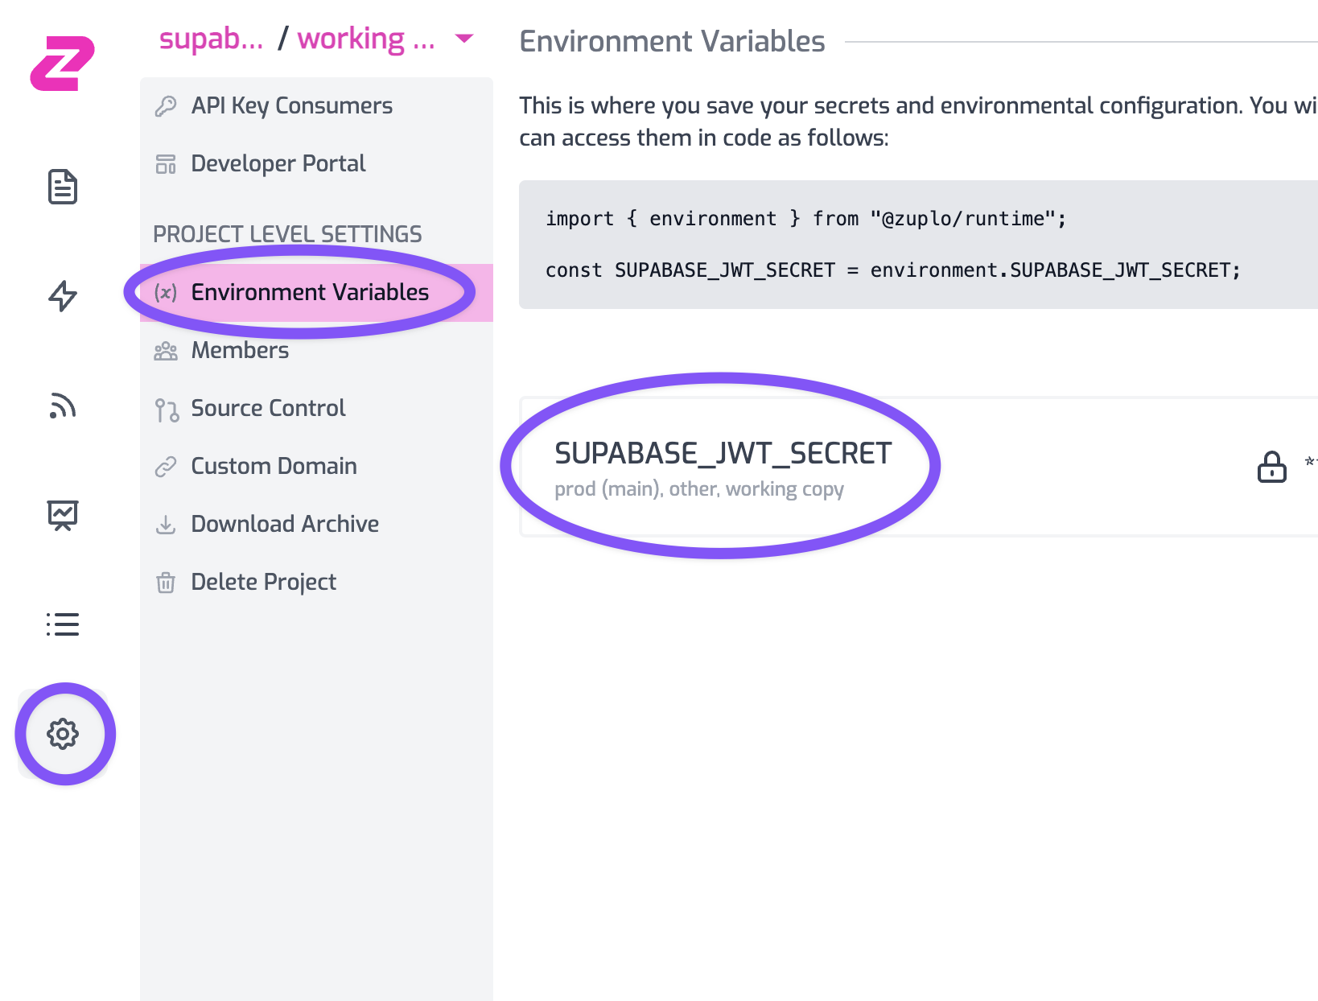Click the 'supab...' project name breadcrumb

click(211, 39)
